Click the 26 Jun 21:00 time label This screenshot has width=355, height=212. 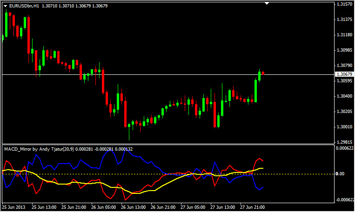(163, 207)
